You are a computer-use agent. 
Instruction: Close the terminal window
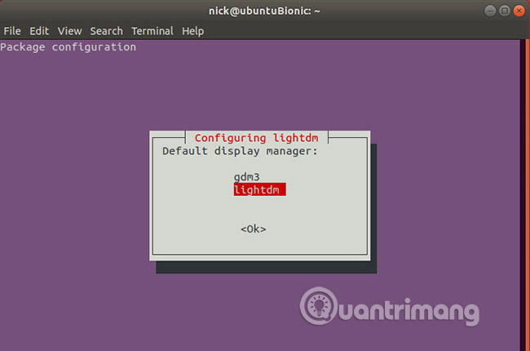click(519, 11)
